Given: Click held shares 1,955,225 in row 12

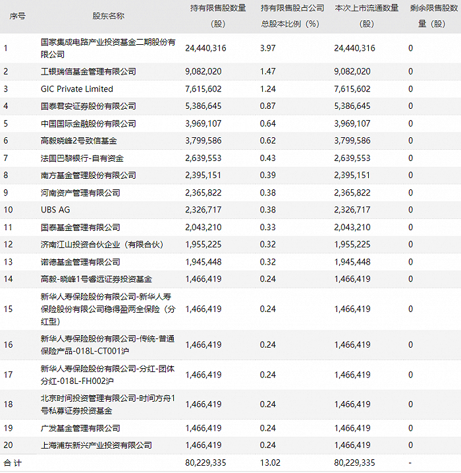Looking at the screenshot, I should click(203, 244).
